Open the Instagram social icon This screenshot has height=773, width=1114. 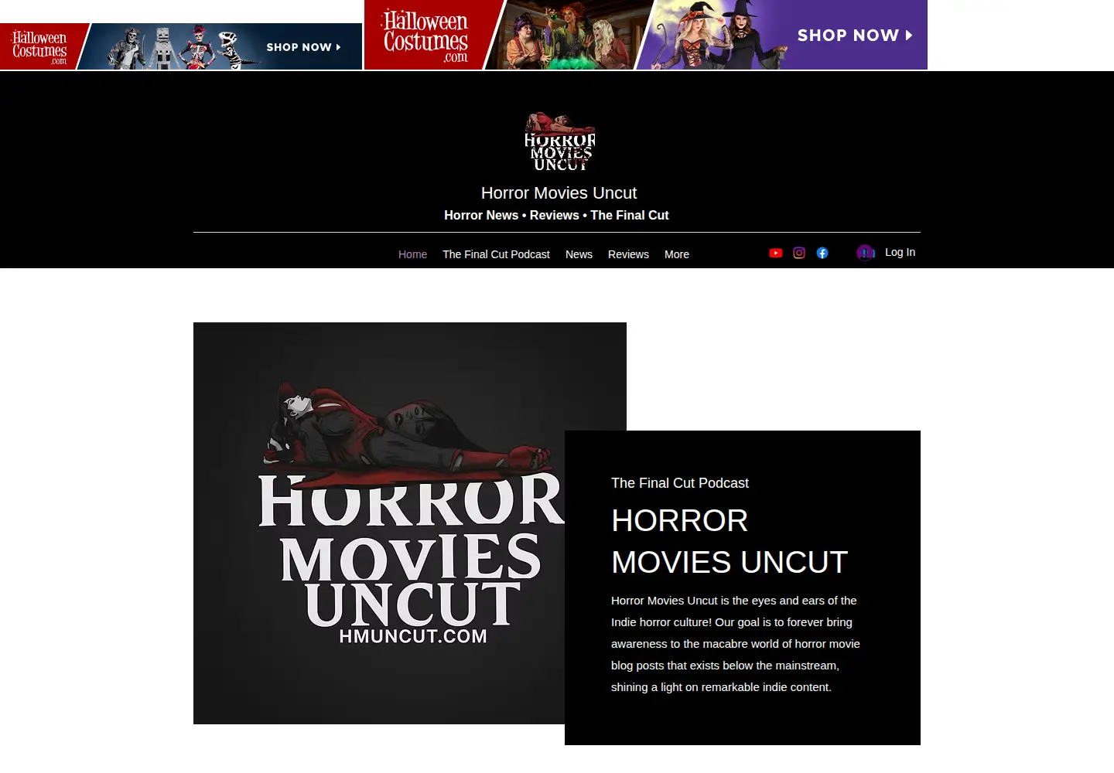799,253
